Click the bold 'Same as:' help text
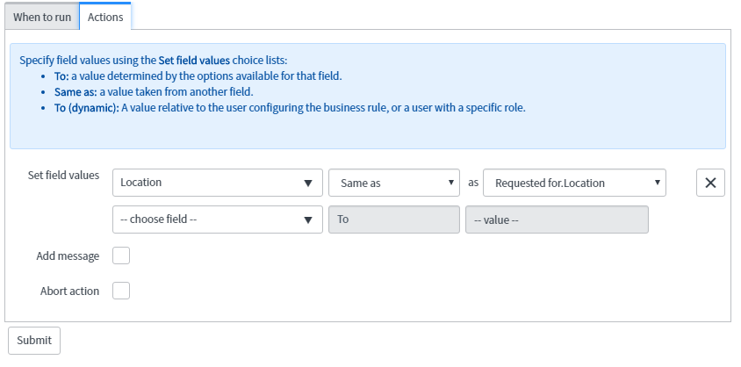741x367 pixels. click(76, 91)
